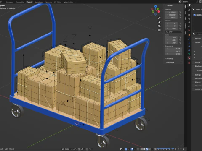Open the properties editor type dropdown
202x151 pixels.
[x=190, y=5]
